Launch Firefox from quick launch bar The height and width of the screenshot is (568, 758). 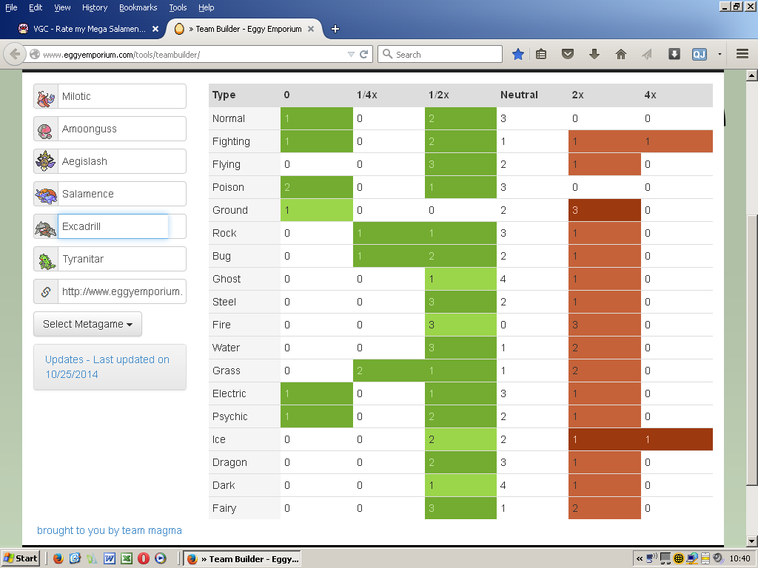[58, 558]
